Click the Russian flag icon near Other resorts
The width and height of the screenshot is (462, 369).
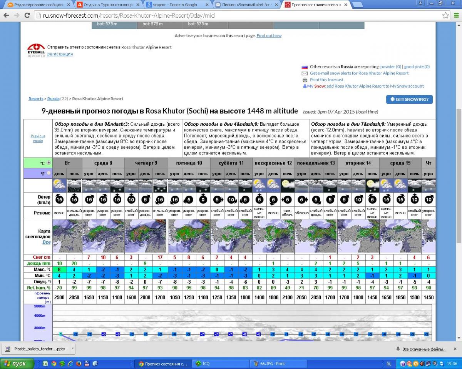(305, 67)
